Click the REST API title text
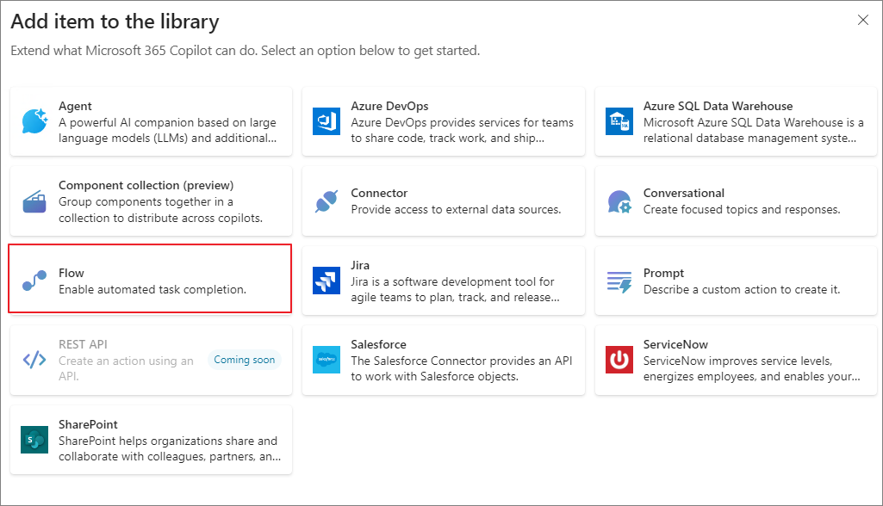 [83, 344]
